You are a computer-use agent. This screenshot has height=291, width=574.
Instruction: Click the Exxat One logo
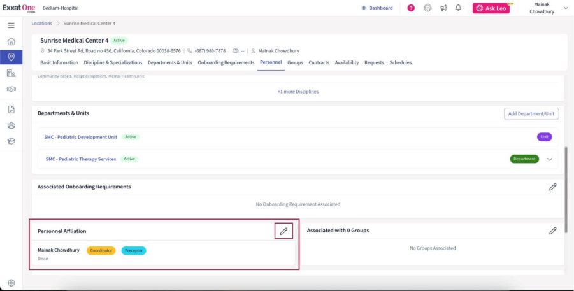pos(19,8)
